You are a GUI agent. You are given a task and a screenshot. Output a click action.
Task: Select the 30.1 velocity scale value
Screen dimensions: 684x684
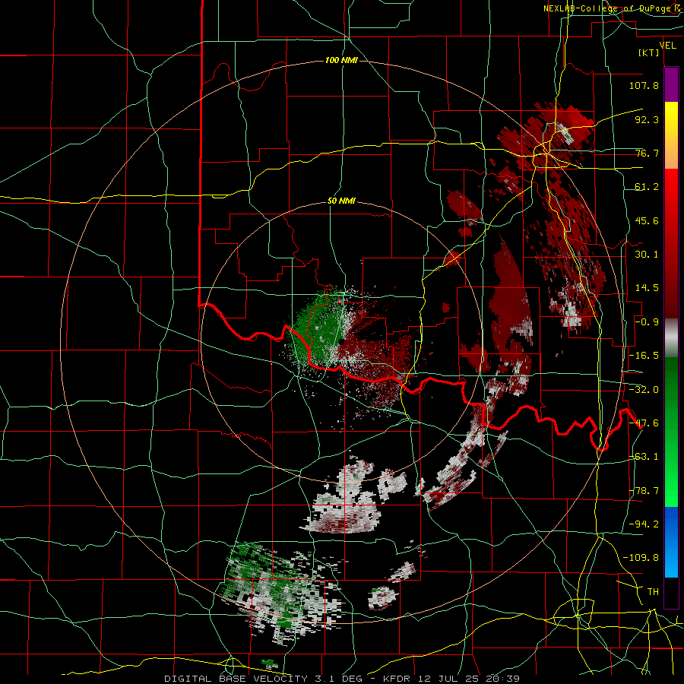click(647, 255)
